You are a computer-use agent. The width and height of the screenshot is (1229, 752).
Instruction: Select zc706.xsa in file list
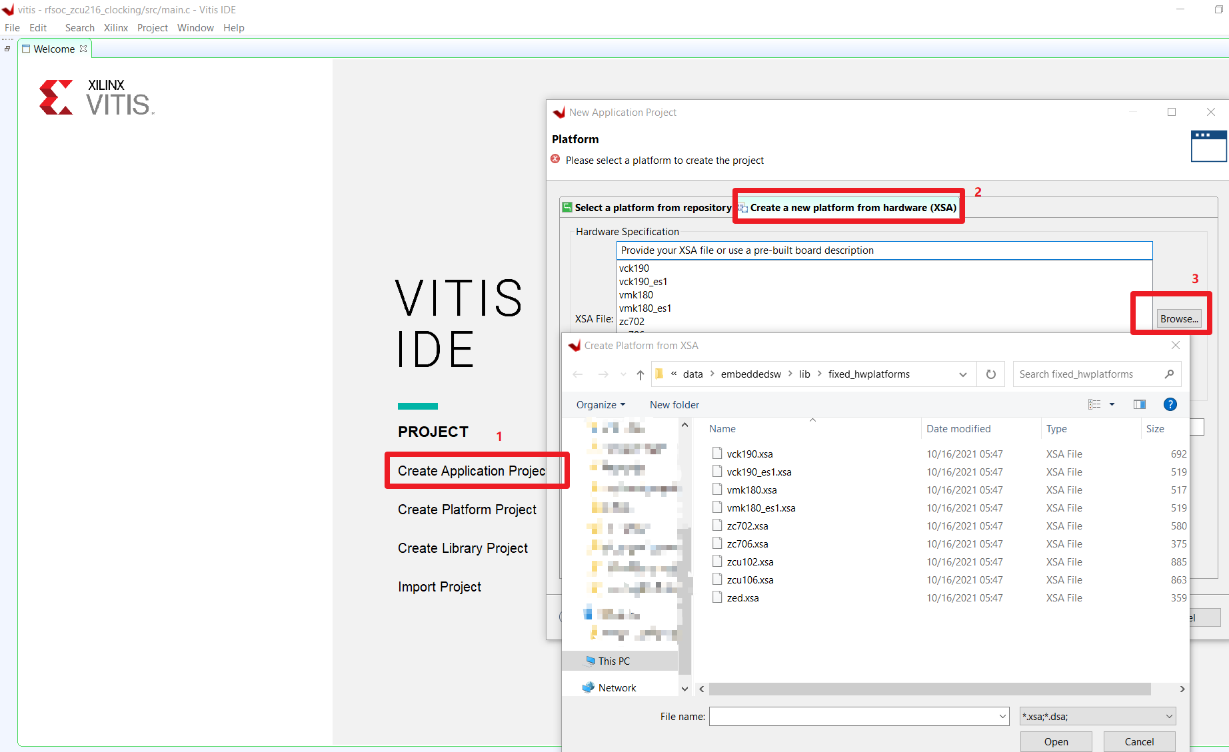tap(747, 544)
